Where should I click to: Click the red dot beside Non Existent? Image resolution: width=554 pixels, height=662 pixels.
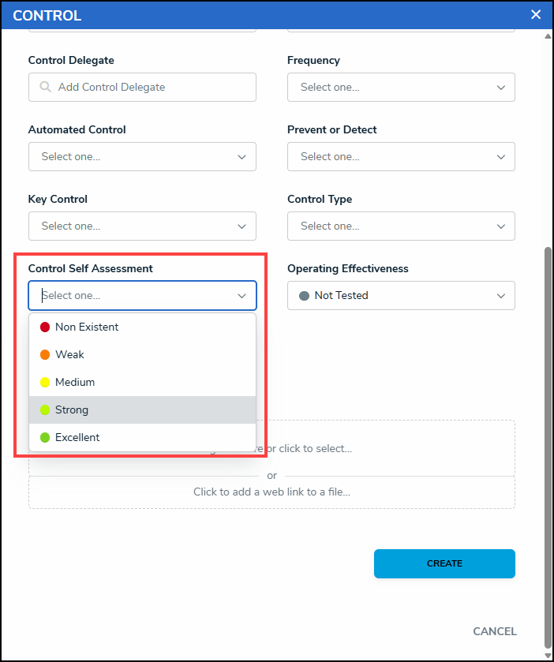(45, 327)
